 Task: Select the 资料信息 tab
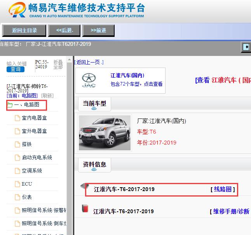94,165
